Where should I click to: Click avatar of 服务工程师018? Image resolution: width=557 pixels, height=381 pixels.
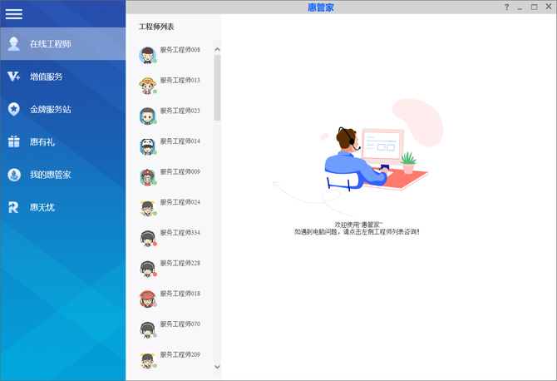[x=147, y=299]
